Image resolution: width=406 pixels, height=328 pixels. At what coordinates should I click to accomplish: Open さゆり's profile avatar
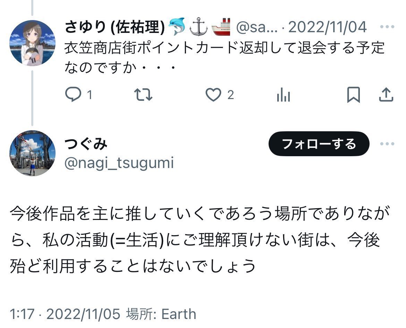point(32,43)
